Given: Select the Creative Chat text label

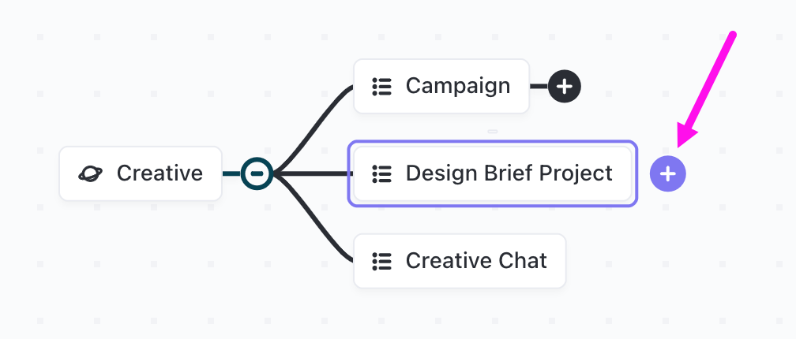Looking at the screenshot, I should (x=476, y=261).
